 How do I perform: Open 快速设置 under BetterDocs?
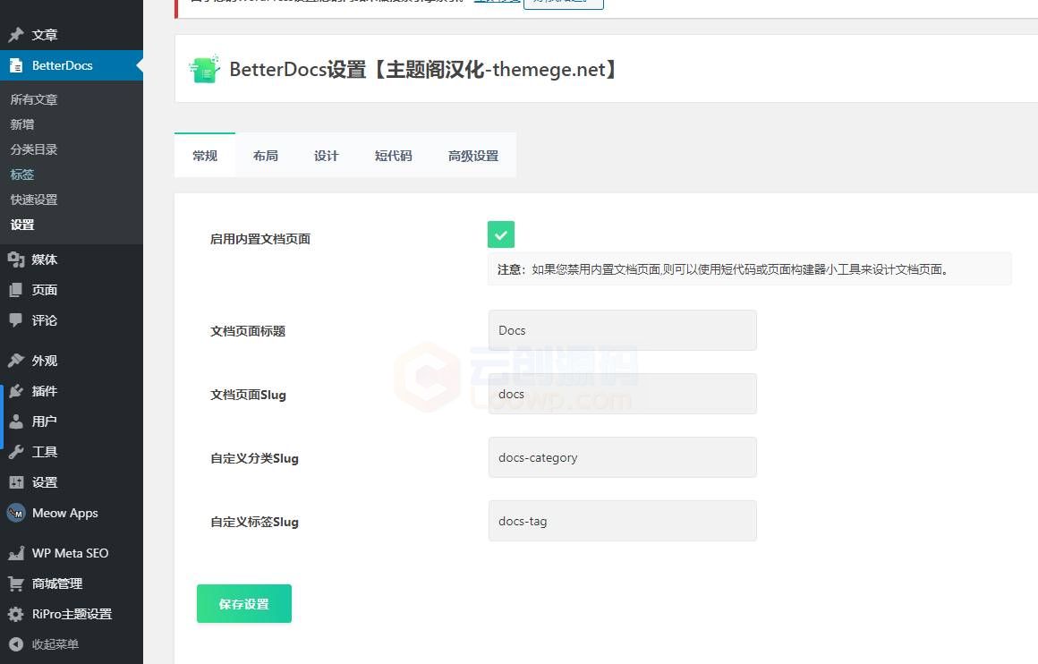pos(34,200)
